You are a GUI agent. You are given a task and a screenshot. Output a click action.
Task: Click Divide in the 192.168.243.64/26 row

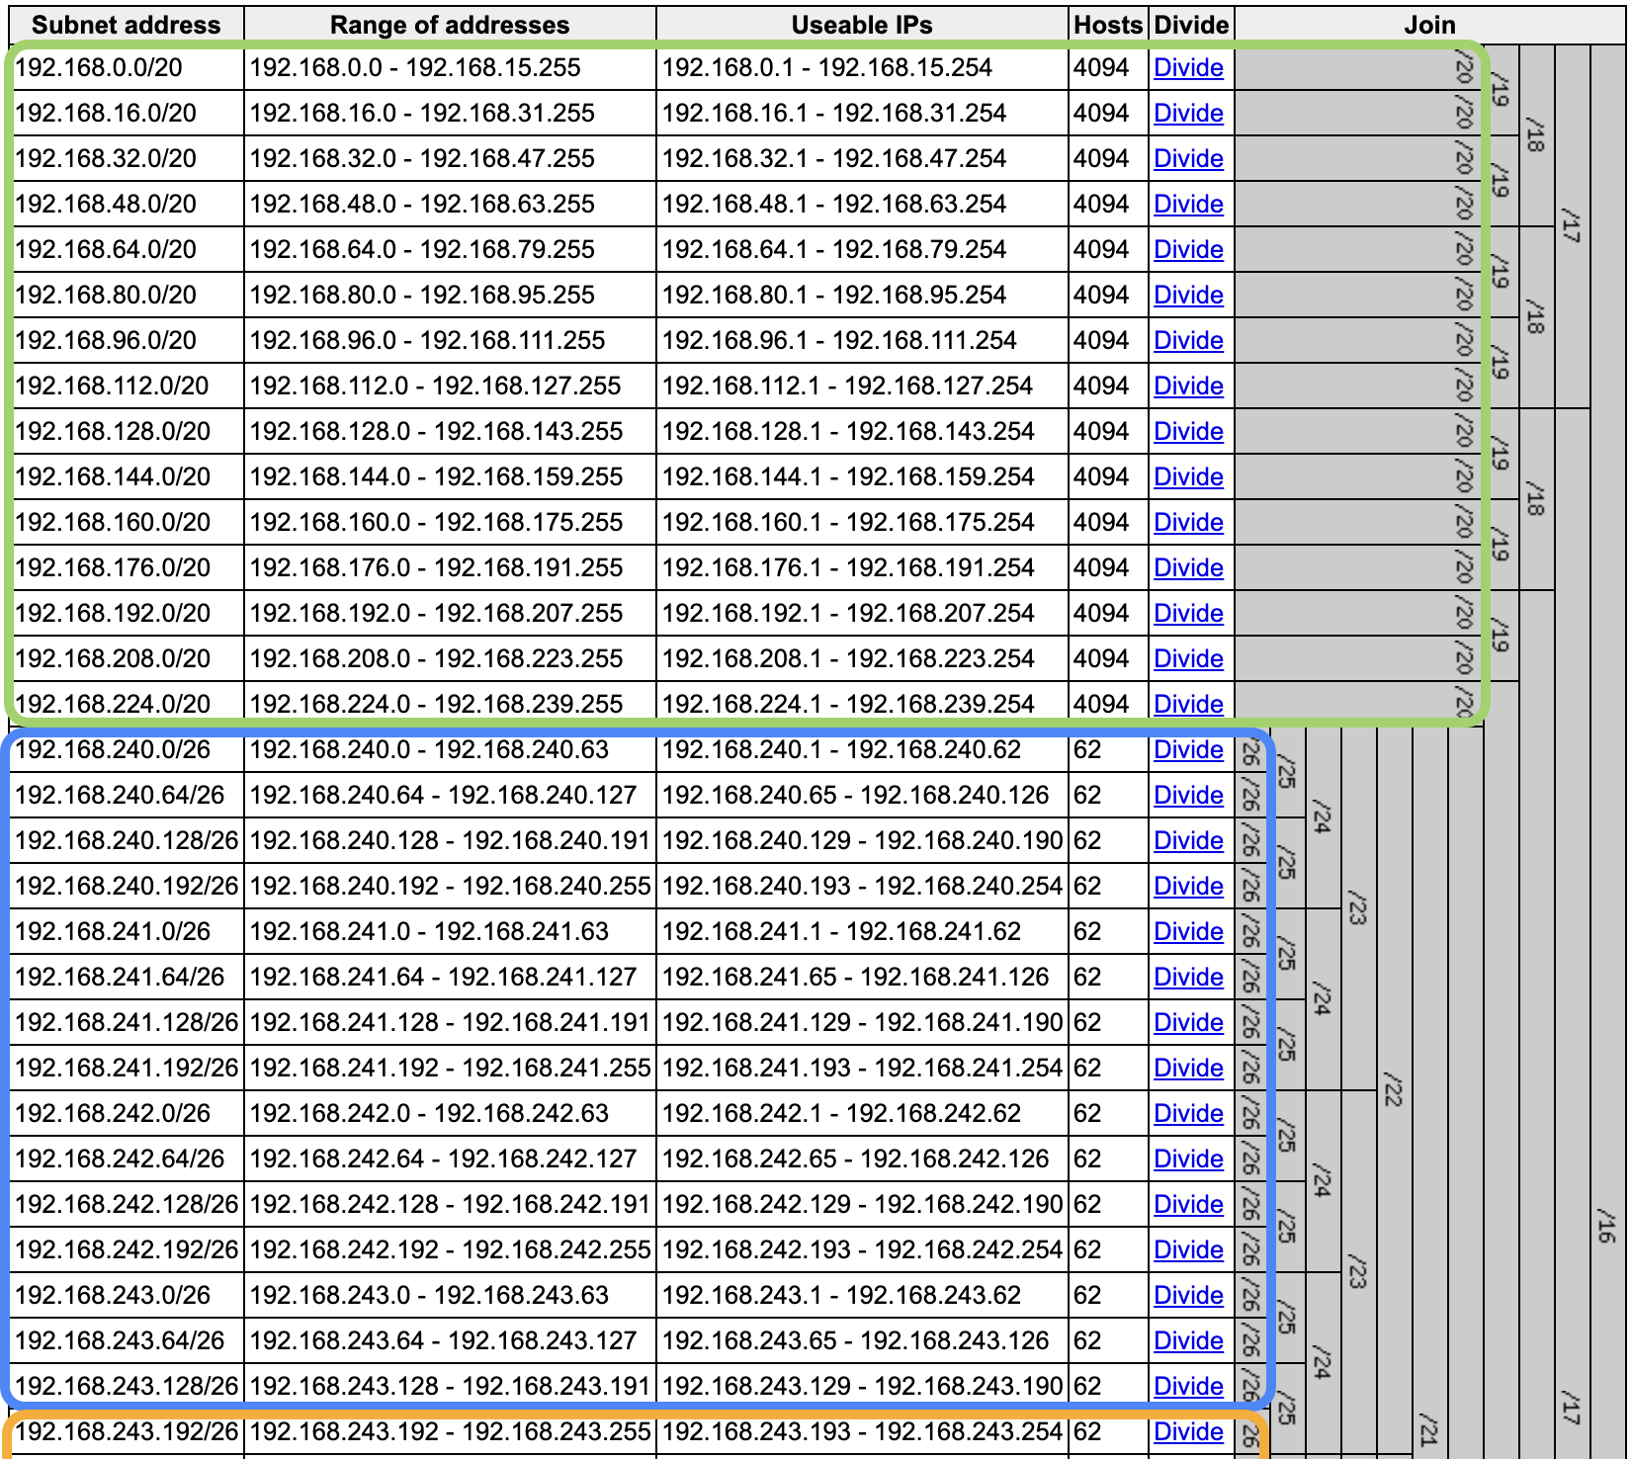[1188, 1340]
